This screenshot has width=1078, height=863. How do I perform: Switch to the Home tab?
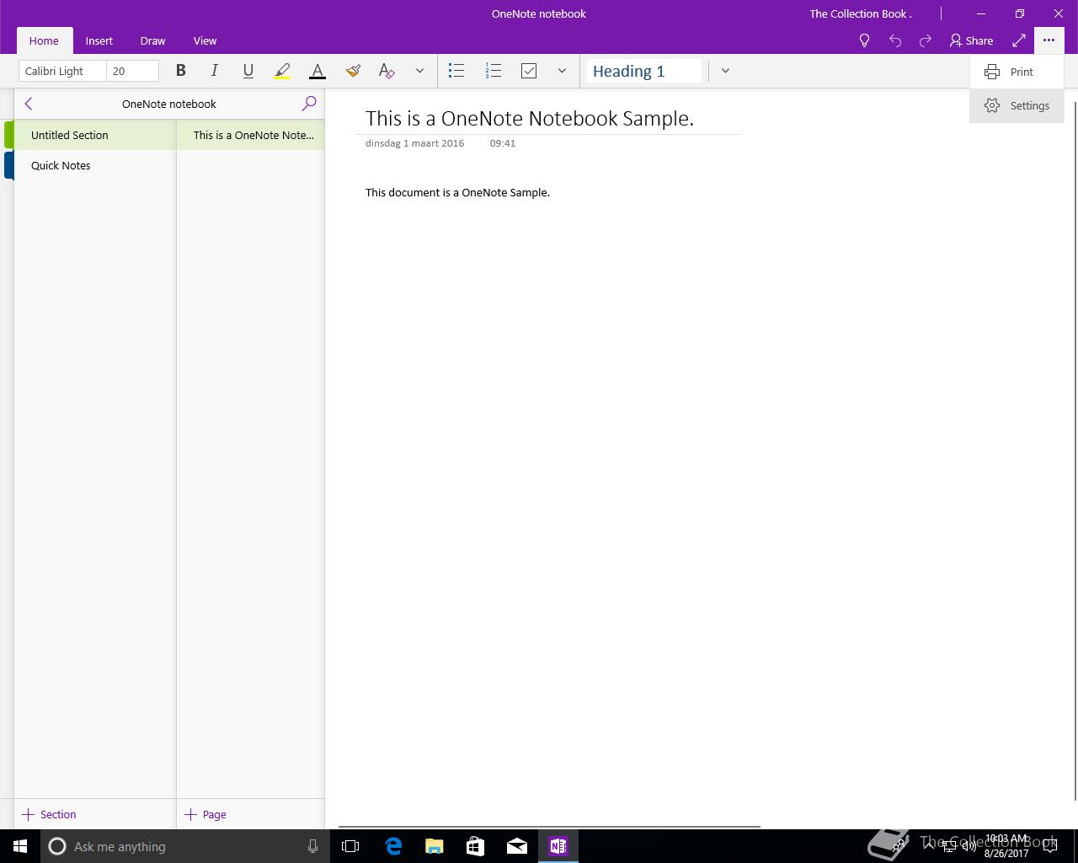coord(44,40)
